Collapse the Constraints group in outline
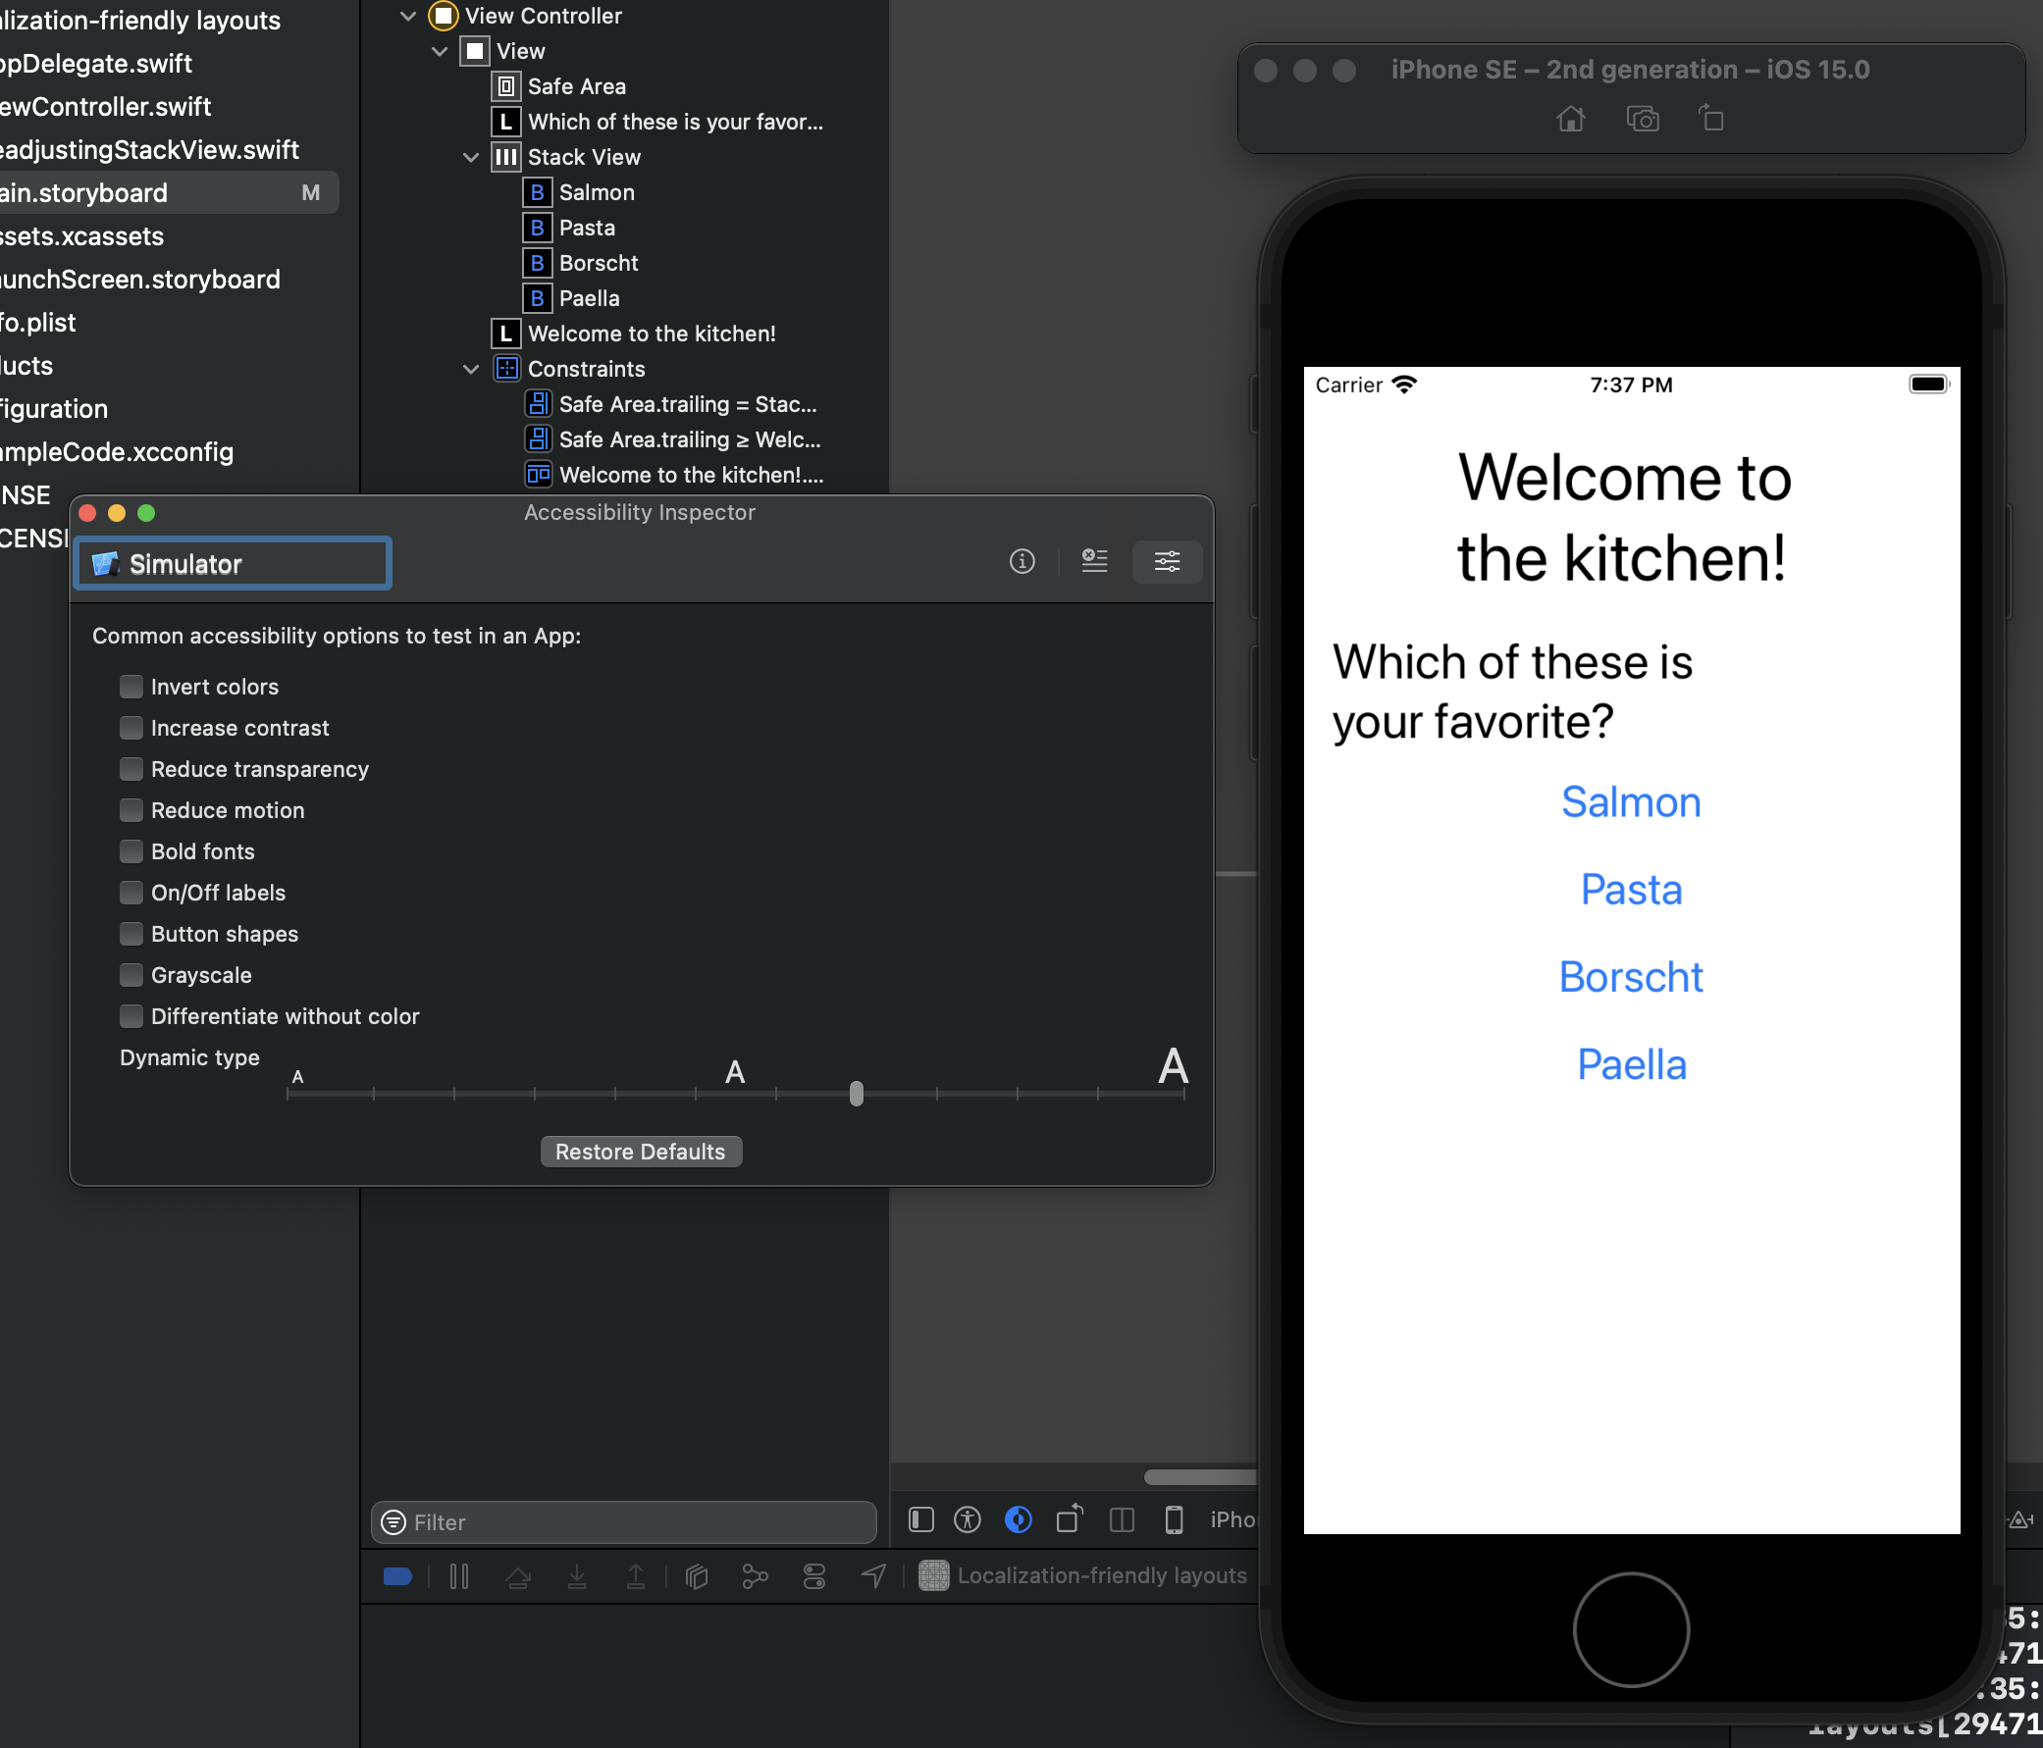The image size is (2043, 1748). tap(471, 370)
